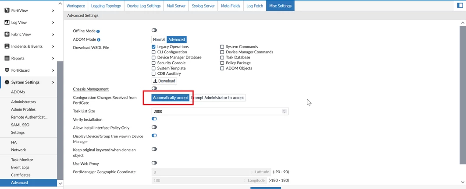Expand the Log View menu chevron
The width and height of the screenshot is (466, 189).
point(53,23)
